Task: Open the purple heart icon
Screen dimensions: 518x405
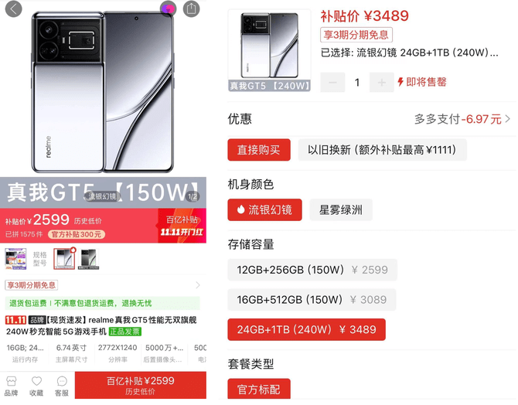Action: [x=168, y=9]
